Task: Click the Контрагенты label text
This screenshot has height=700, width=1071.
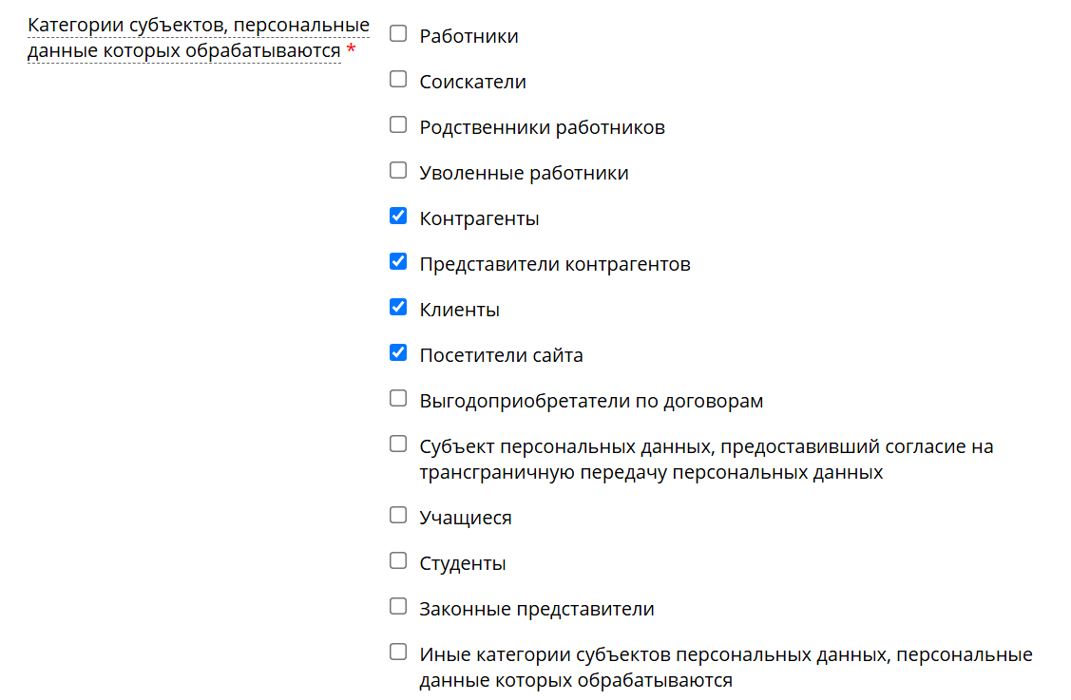Action: (479, 218)
